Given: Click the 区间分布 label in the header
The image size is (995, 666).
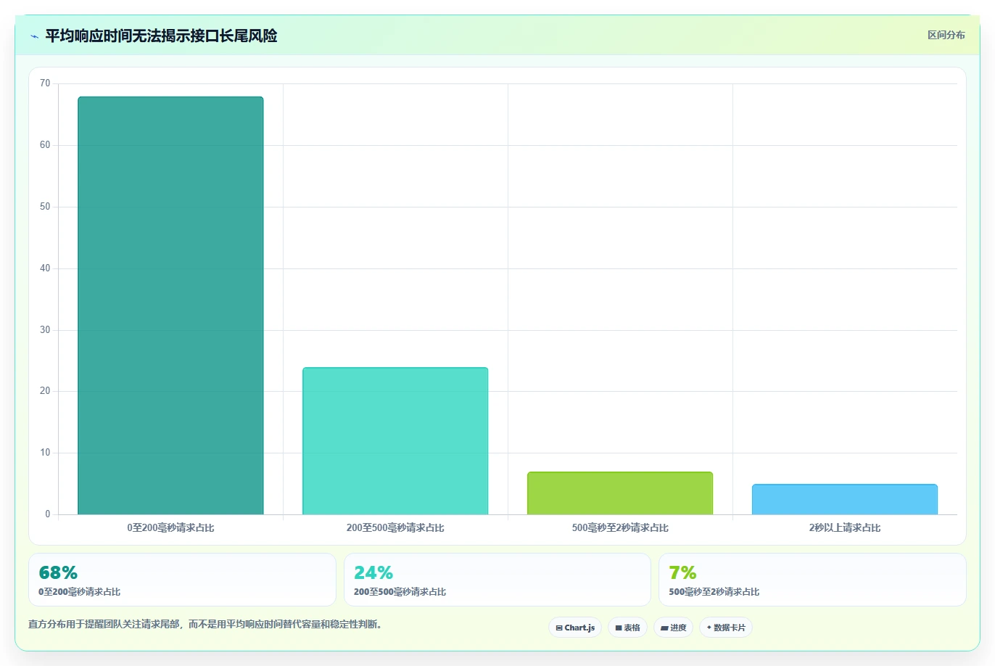Looking at the screenshot, I should coord(946,35).
